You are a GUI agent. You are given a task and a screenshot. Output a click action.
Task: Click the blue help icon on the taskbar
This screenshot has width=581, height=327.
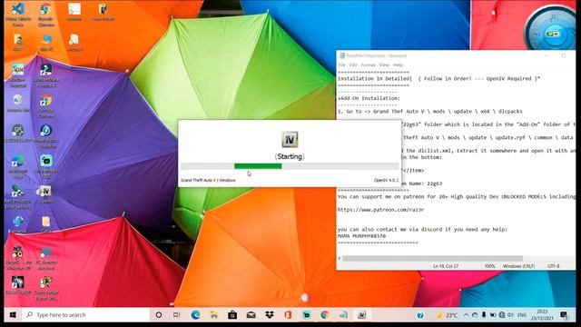420,315
